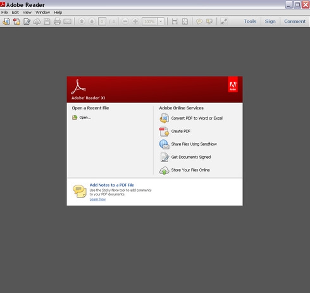Open the Help menu
This screenshot has height=293, width=310.
pyautogui.click(x=58, y=12)
